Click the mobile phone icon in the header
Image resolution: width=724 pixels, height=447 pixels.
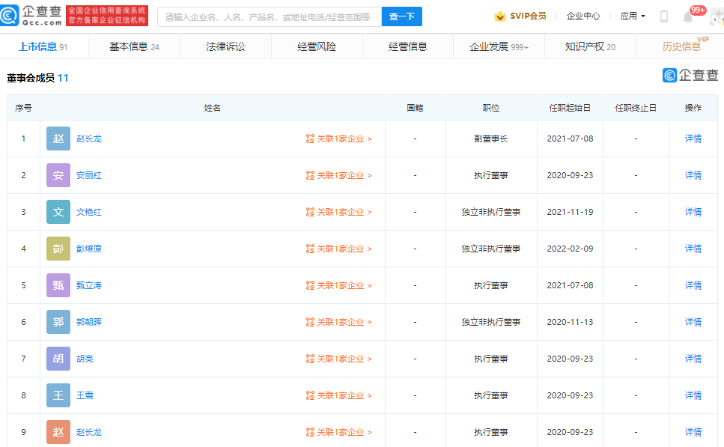point(663,16)
